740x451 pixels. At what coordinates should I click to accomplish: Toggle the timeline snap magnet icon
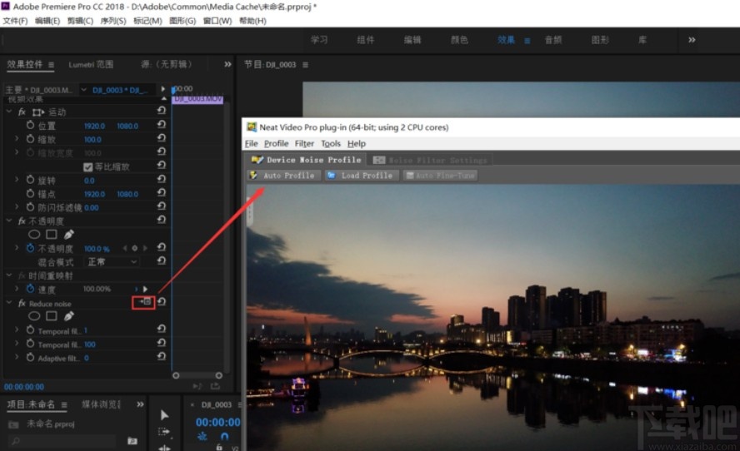[224, 436]
